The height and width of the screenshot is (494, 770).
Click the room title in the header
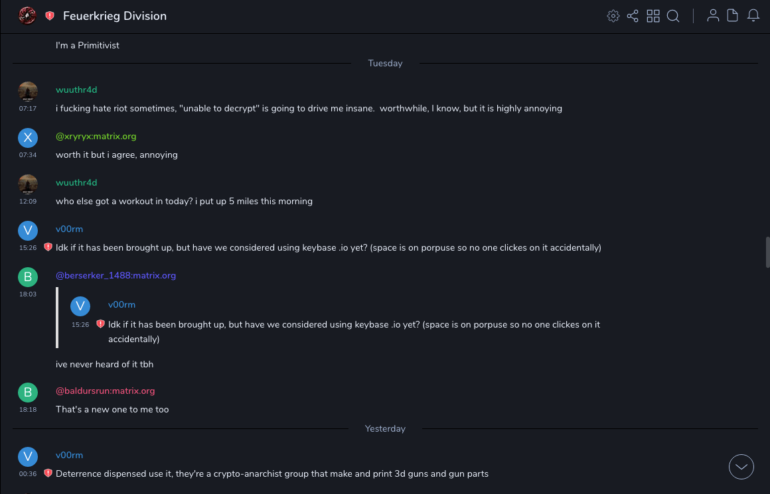pos(115,16)
